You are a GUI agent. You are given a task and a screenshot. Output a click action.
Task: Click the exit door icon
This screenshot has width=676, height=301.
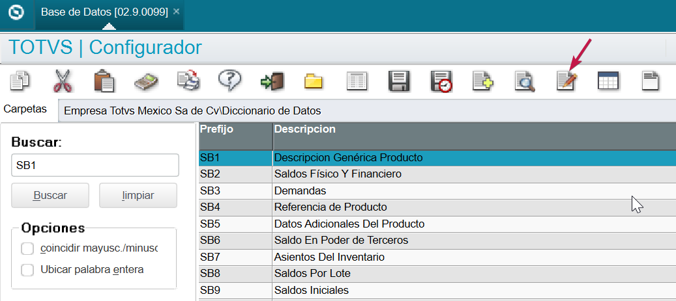click(272, 81)
